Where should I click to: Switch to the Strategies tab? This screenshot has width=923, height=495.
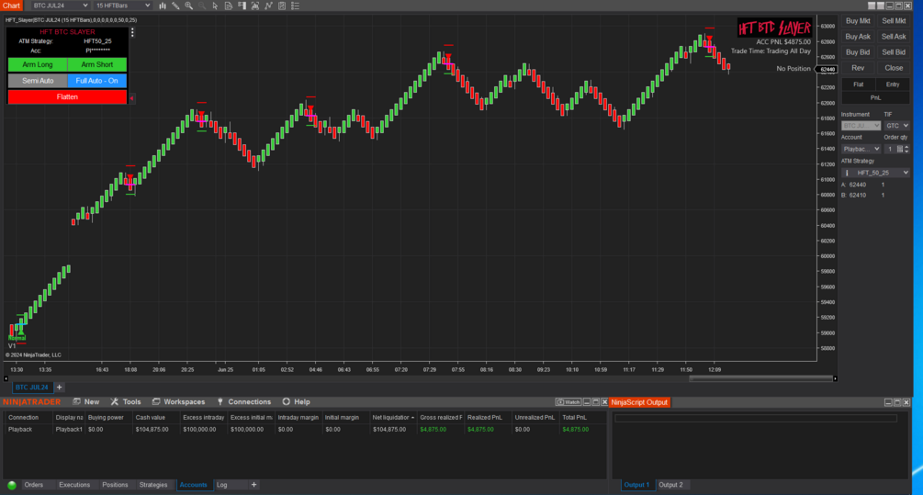tap(153, 485)
